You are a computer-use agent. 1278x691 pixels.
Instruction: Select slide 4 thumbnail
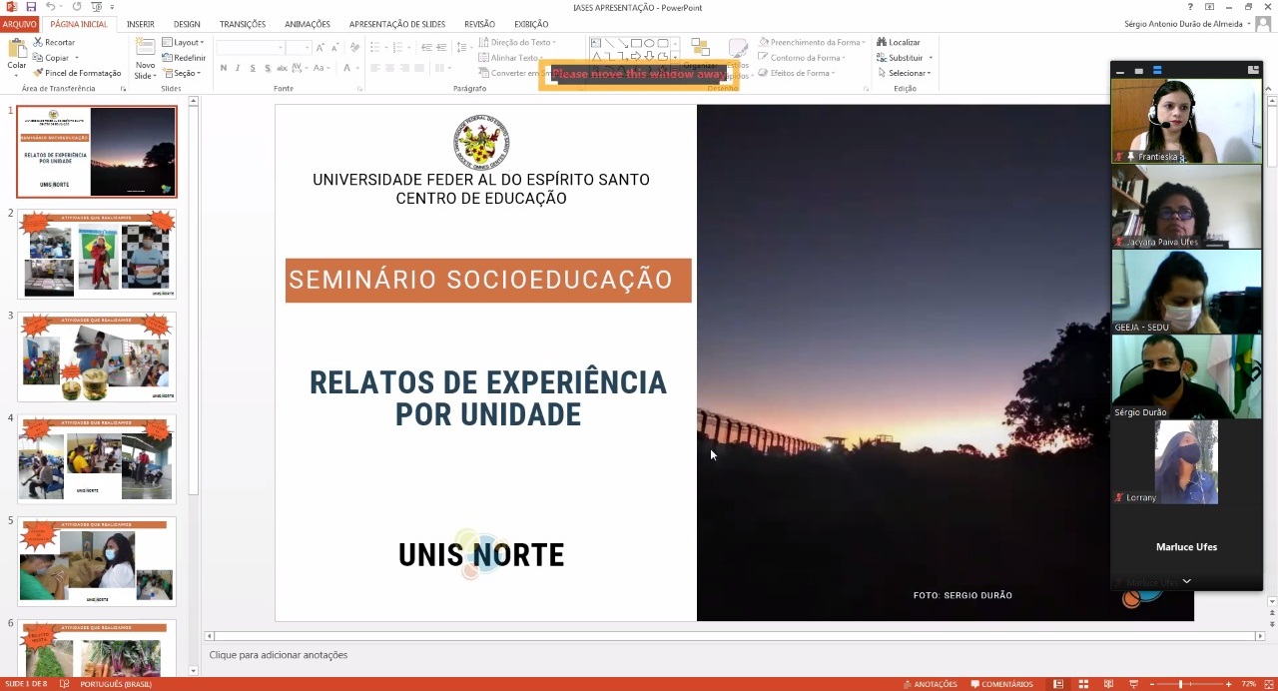click(97, 458)
